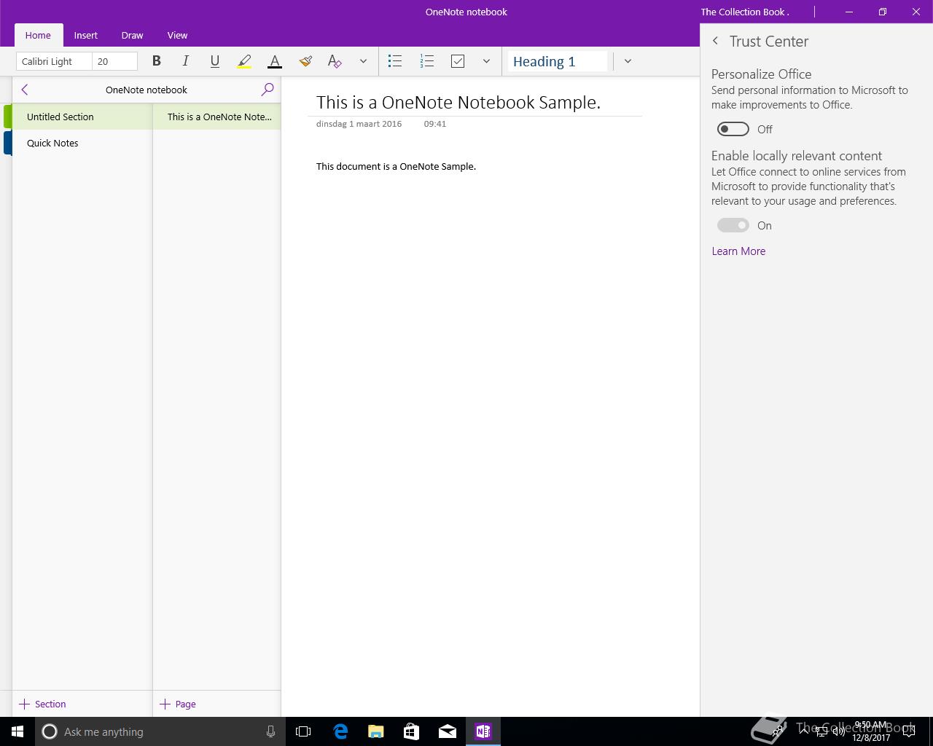
Task: Switch to the Draw tab
Action: 132,35
